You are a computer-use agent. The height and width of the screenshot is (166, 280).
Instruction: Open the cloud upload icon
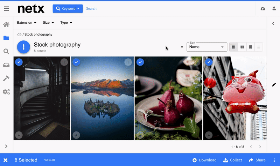(263, 8)
